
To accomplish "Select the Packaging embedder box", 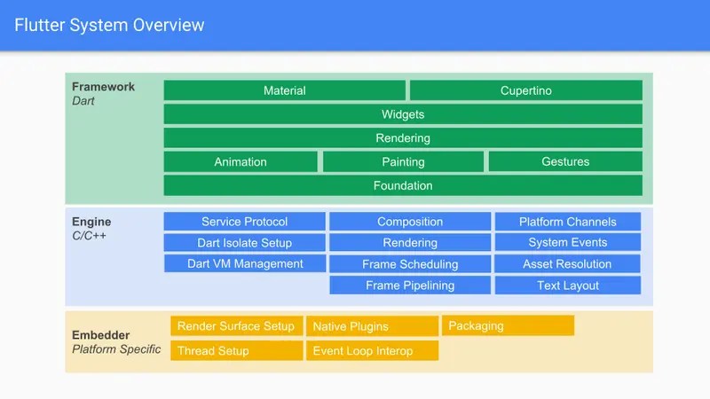I will tap(508, 325).
